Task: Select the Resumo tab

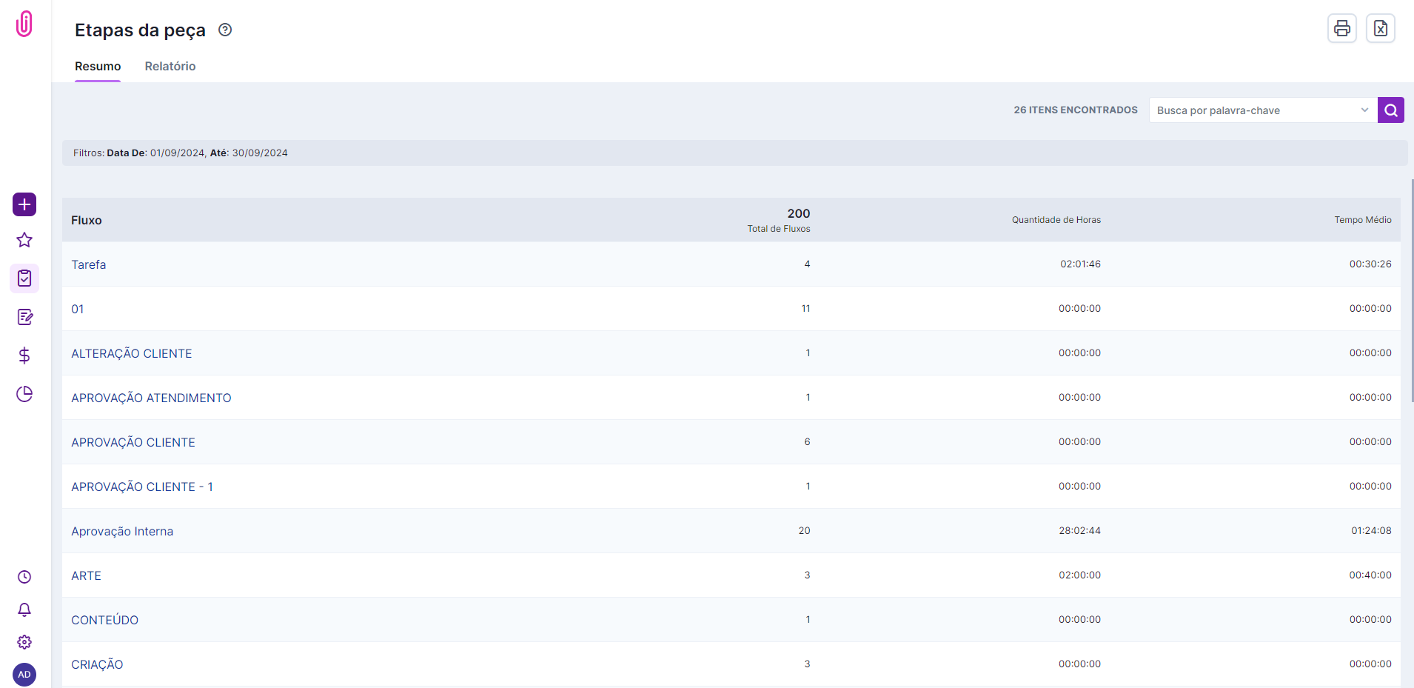Action: pyautogui.click(x=98, y=67)
